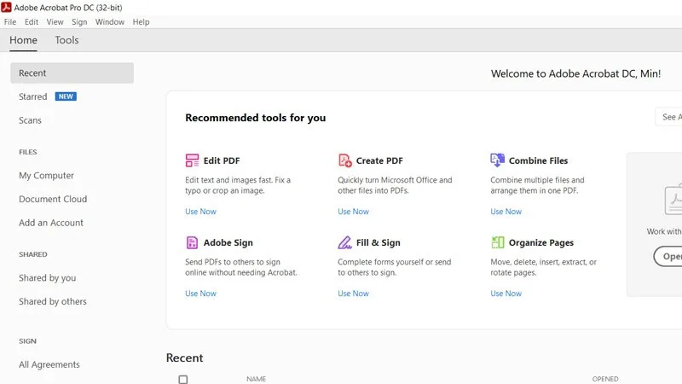View Shared by others files
682x384 pixels.
(x=53, y=301)
